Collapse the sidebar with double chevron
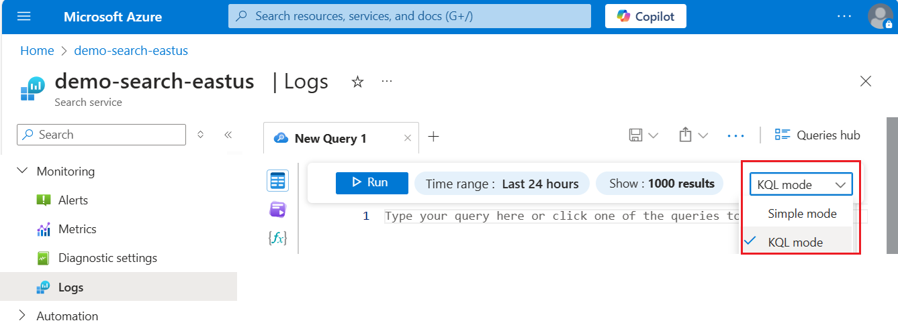Screen dimensions: 898x329 (228, 135)
